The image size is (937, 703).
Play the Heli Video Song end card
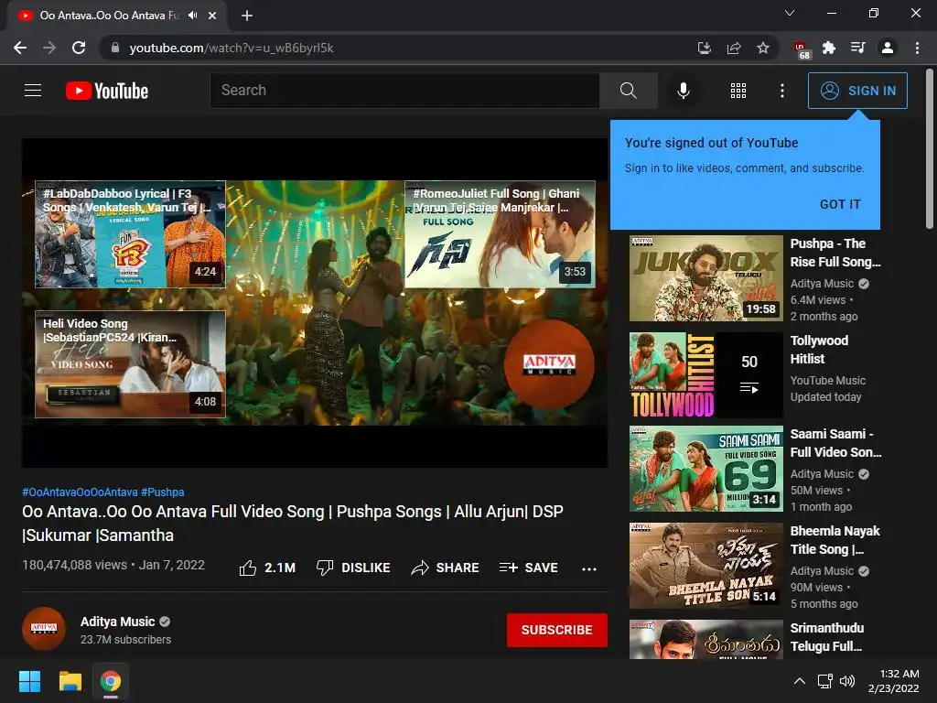pos(130,364)
